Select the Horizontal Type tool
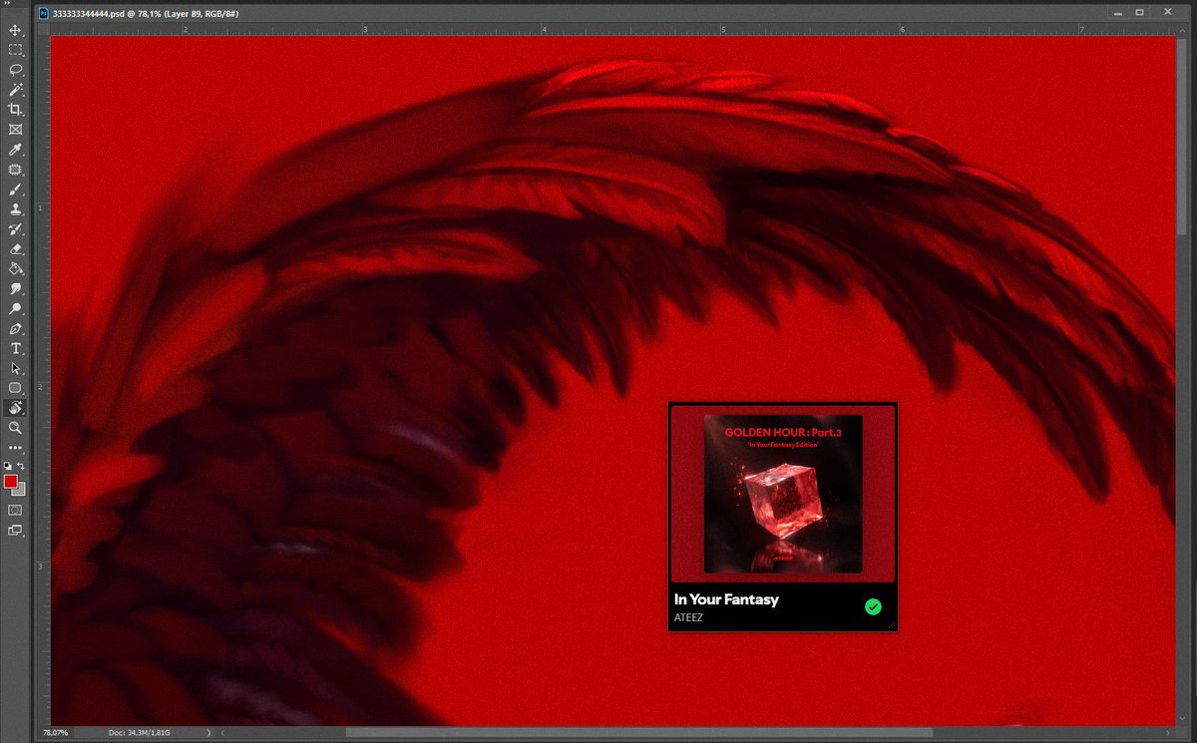The image size is (1197, 743). pyautogui.click(x=15, y=349)
